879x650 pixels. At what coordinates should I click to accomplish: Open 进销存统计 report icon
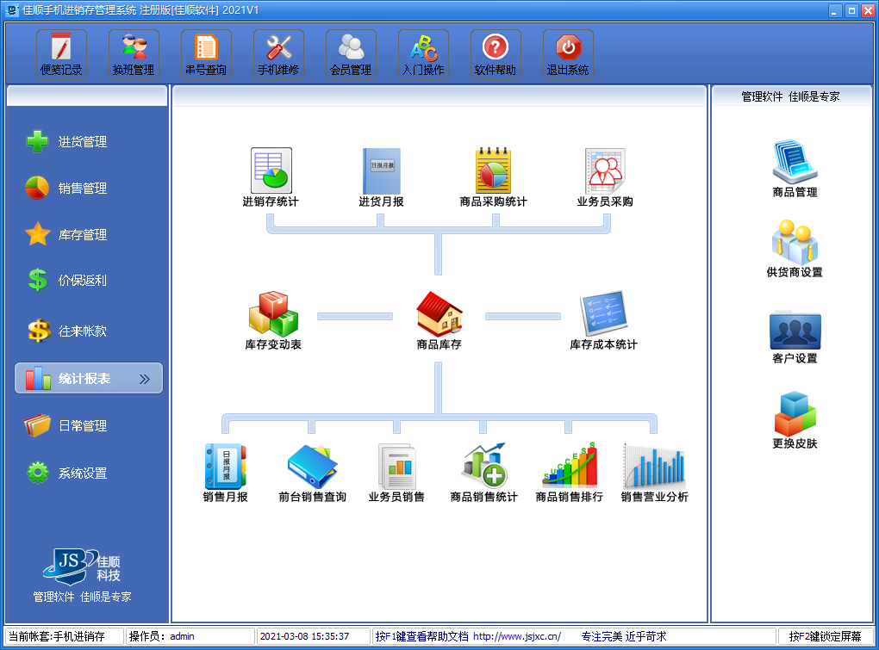(271, 177)
